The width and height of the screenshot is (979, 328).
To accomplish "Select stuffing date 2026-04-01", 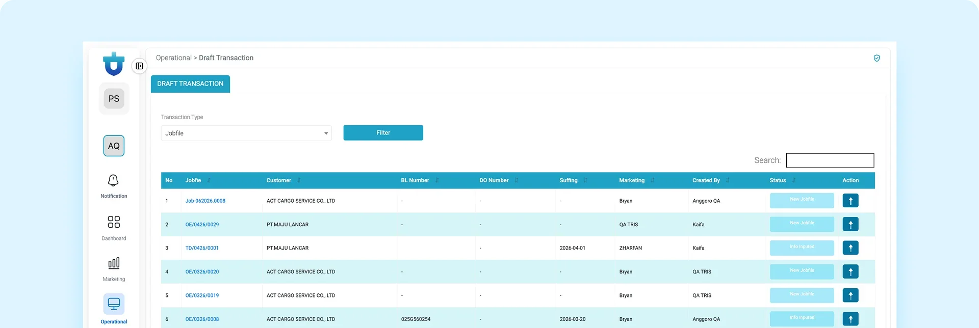I will pos(572,248).
